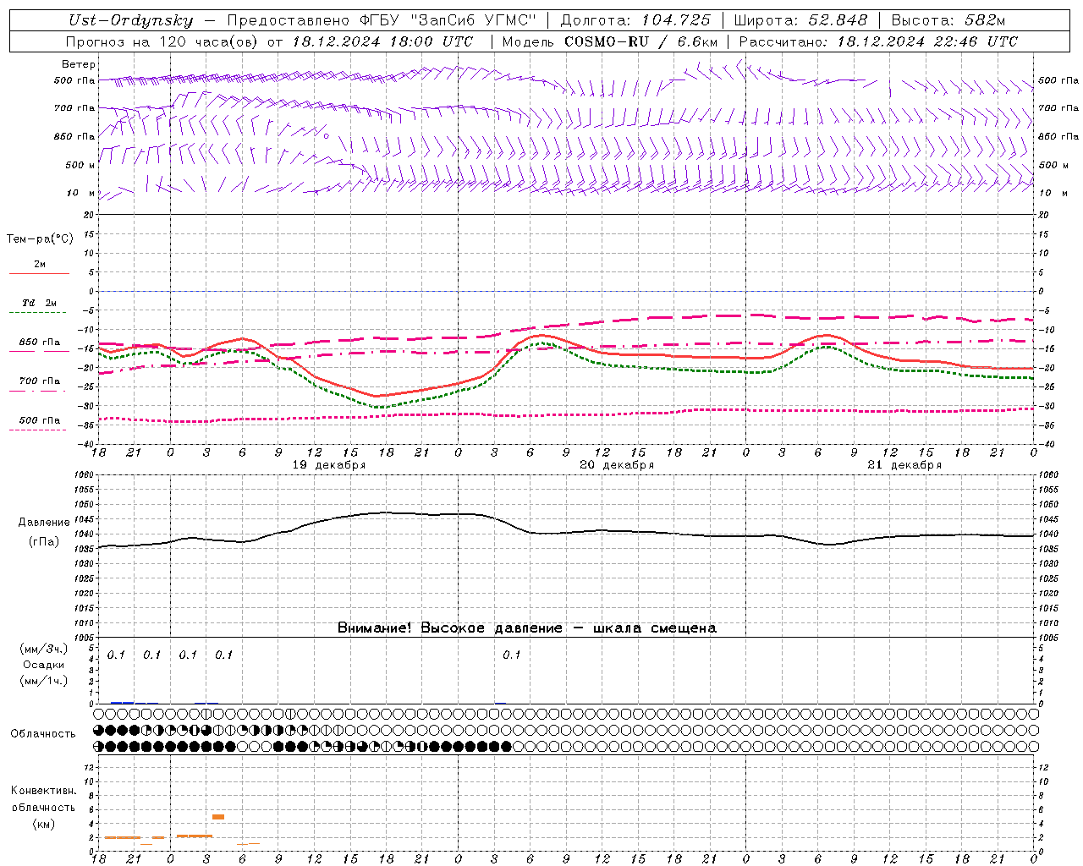Screen dimensions: 1083x866
Task: Click the (мм/1ч.) precipitation unit label
Action: pos(44,681)
